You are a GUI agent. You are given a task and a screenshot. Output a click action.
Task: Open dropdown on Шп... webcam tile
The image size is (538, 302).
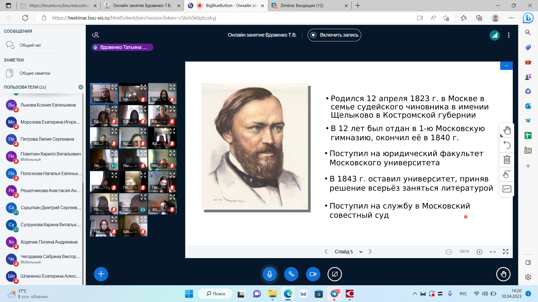130,232
